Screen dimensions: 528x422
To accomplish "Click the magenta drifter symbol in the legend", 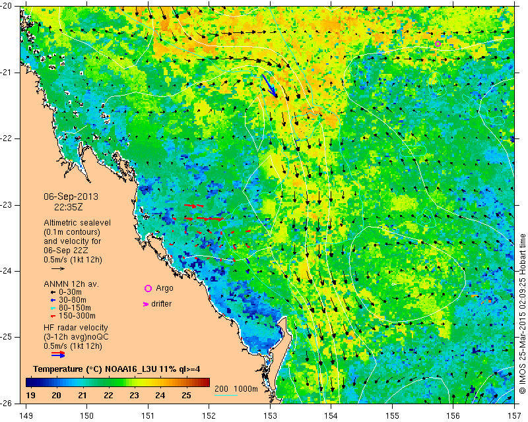I will [x=146, y=304].
